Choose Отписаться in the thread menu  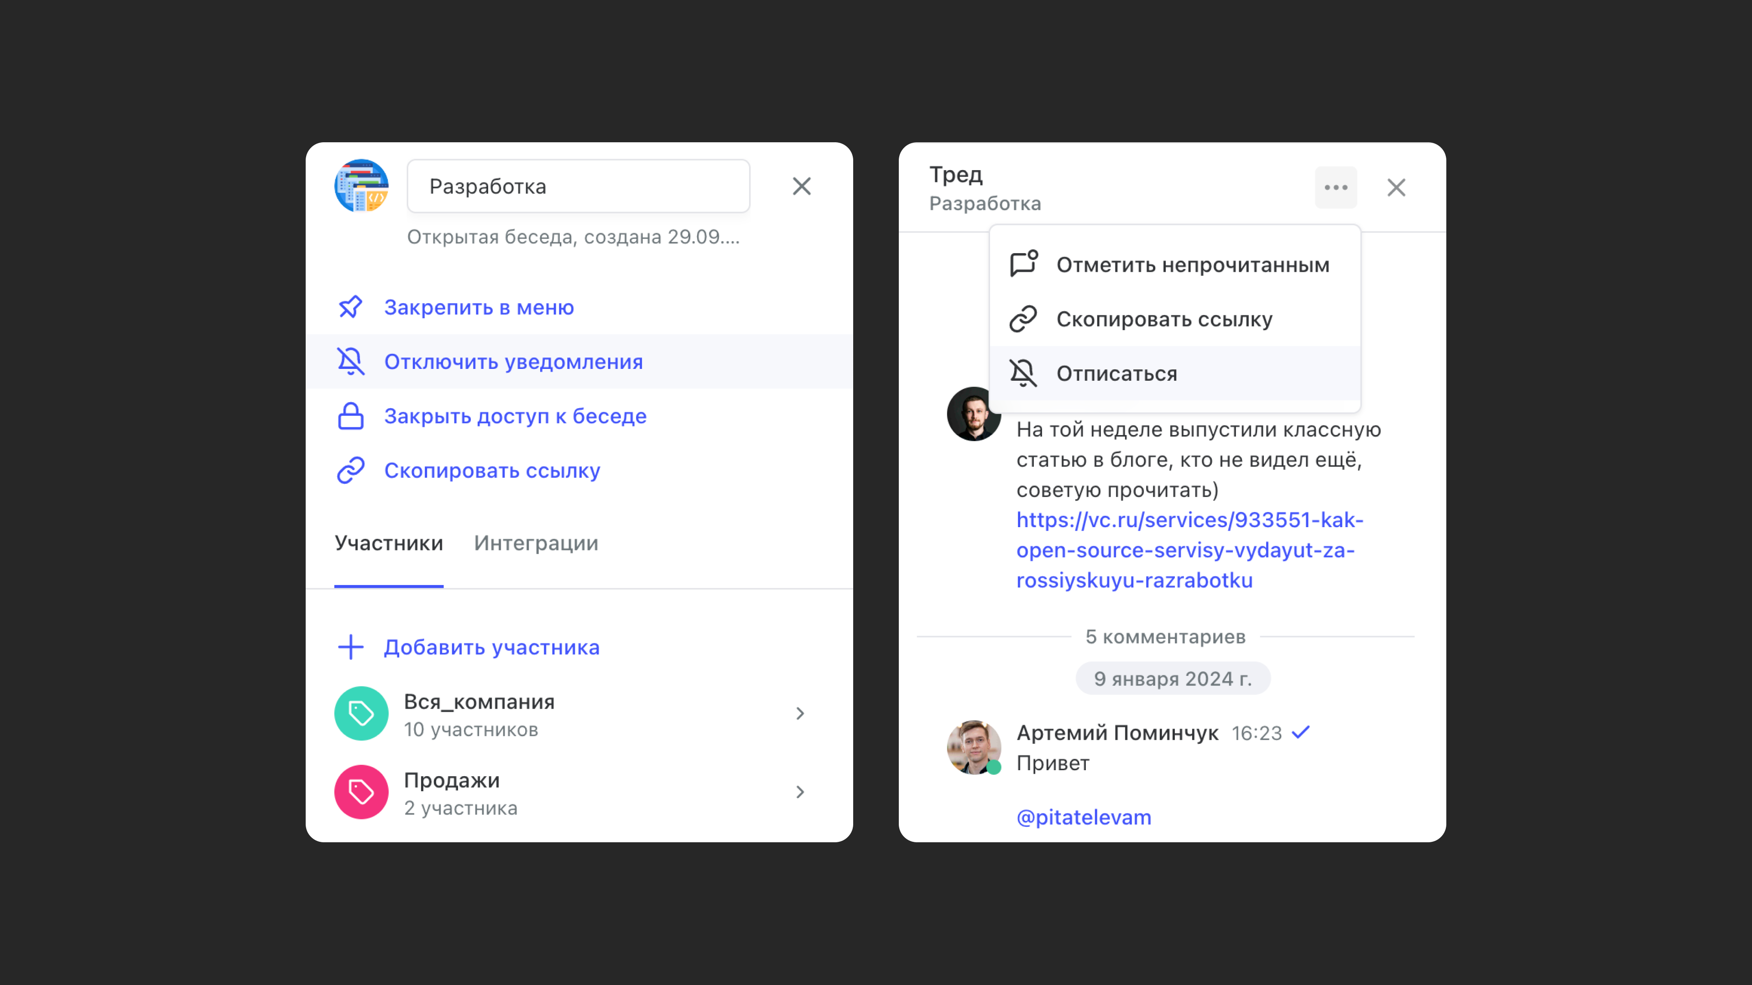1175,373
